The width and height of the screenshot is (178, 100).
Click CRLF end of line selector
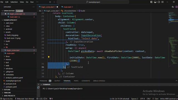click(x=149, y=99)
